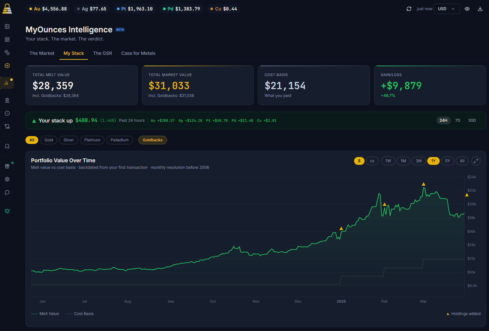
Task: Select the 7D change period
Action: (x=458, y=120)
